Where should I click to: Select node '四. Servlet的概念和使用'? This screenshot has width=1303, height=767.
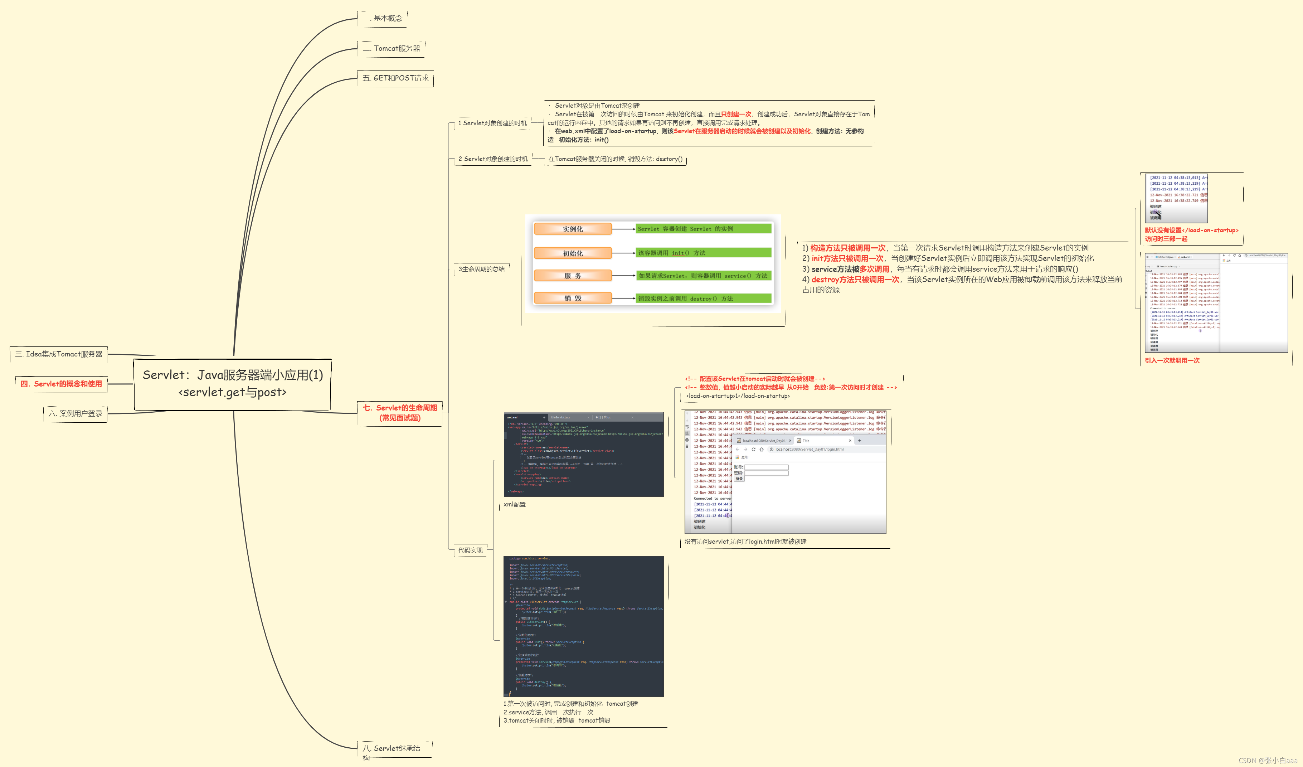pyautogui.click(x=62, y=384)
